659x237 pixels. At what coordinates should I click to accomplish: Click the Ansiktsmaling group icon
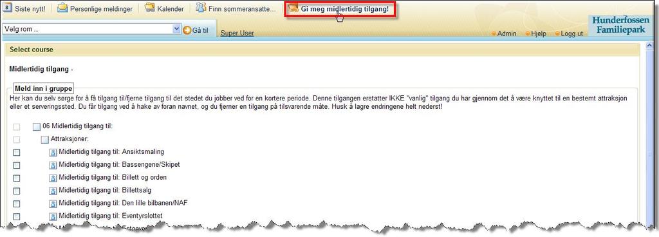click(53, 152)
